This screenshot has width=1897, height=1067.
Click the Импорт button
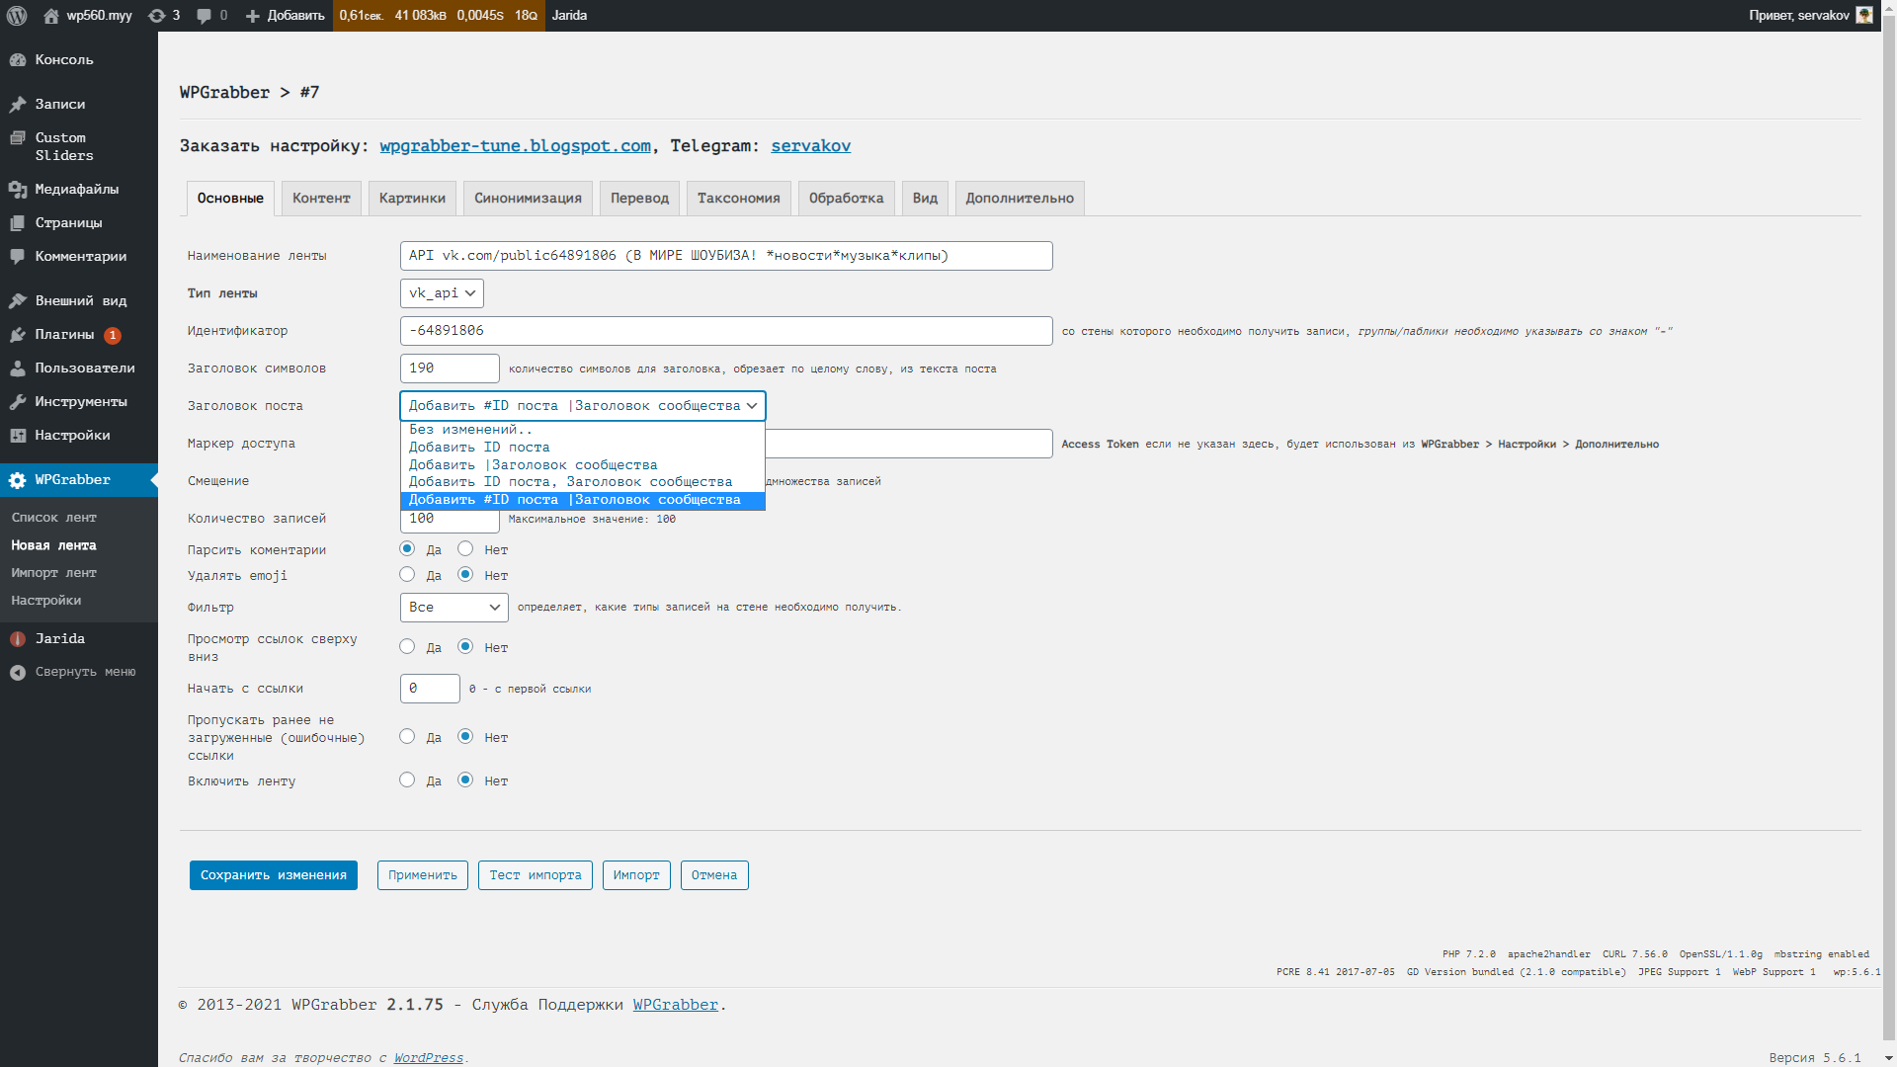click(636, 875)
